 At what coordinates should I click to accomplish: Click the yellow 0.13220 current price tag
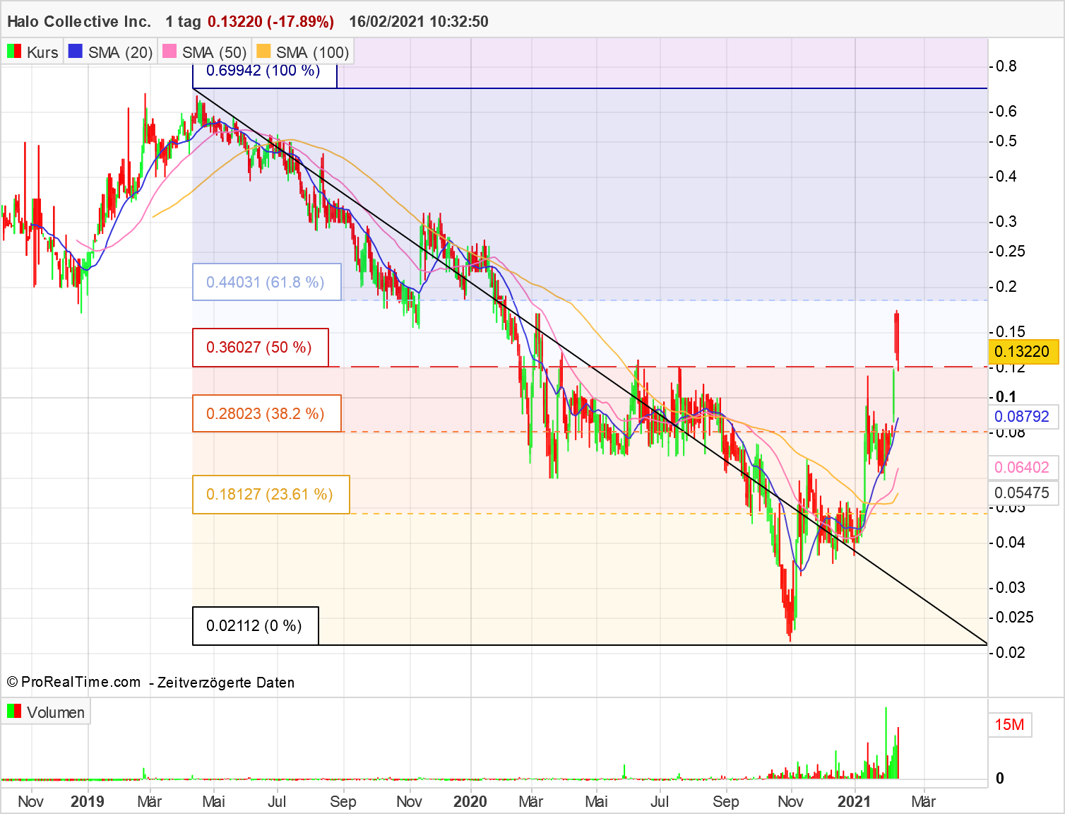coord(1023,351)
